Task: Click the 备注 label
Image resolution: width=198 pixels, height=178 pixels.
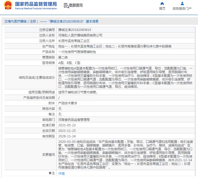Action: pos(52,114)
